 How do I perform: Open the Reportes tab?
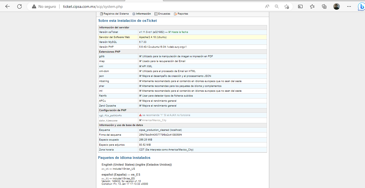pyautogui.click(x=181, y=14)
